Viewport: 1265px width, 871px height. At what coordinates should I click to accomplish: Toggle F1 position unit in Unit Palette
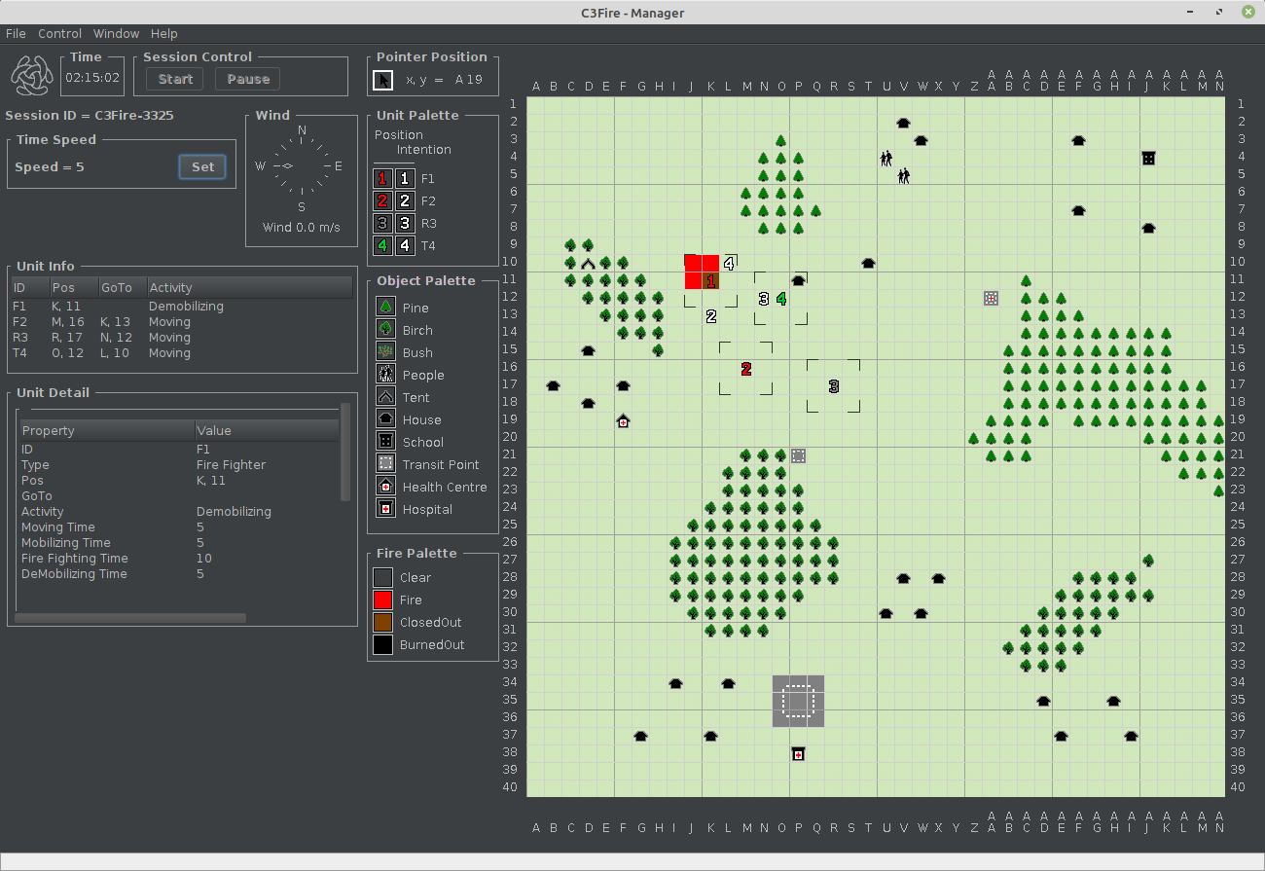382,179
